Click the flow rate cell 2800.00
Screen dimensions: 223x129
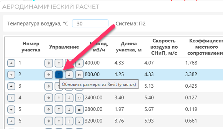94,109
